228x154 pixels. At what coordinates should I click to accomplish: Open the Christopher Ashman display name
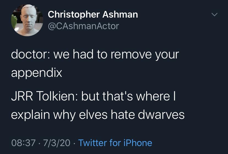[93, 15]
